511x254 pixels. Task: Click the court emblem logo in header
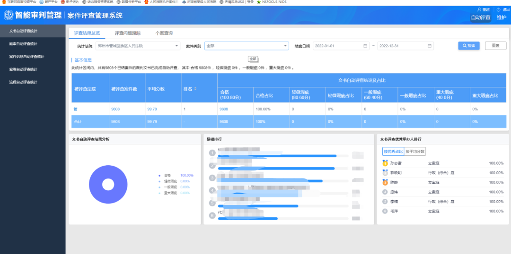9,15
